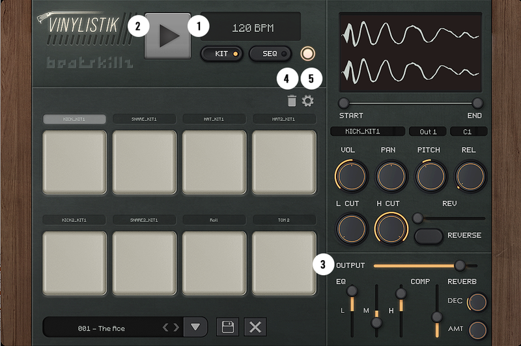Open the preset list dropdown arrow
This screenshot has height=346, width=521.
(x=195, y=326)
